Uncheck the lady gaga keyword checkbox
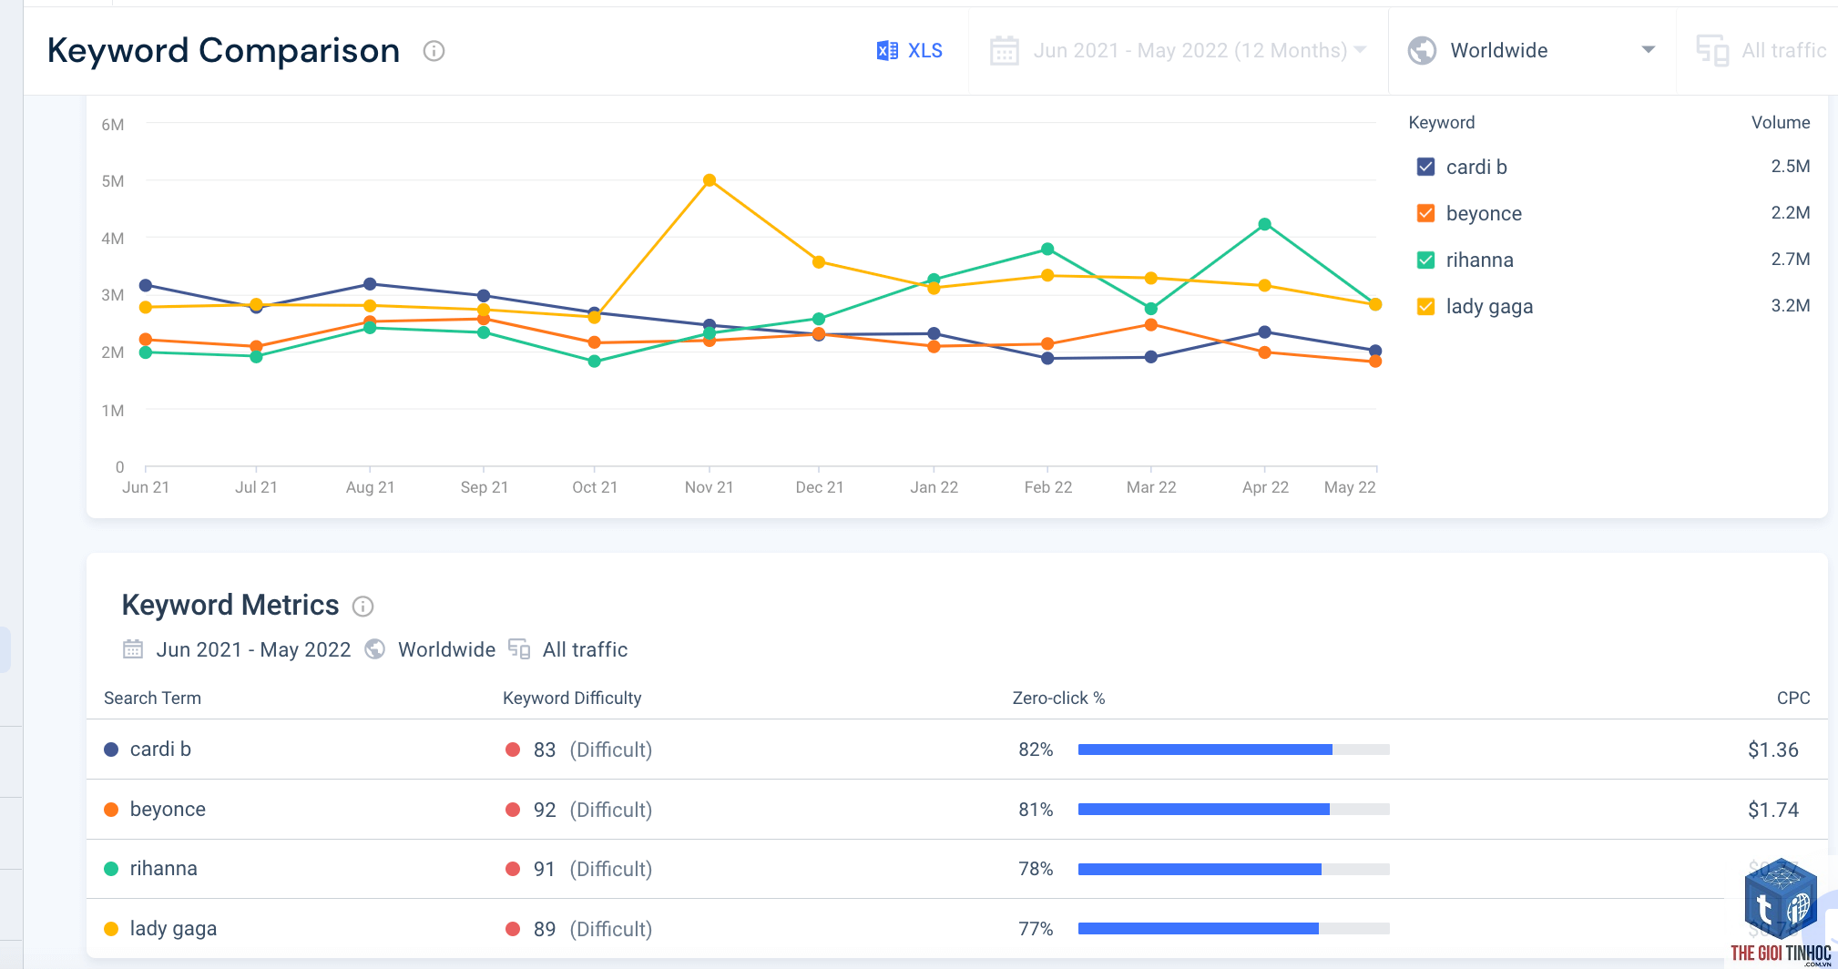1838x969 pixels. (1425, 306)
